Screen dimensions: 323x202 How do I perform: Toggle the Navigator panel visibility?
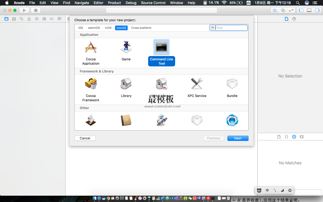(301, 10)
